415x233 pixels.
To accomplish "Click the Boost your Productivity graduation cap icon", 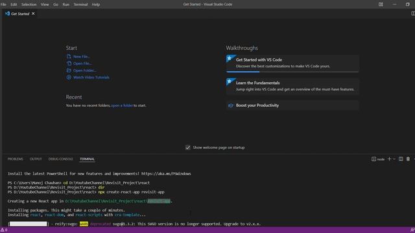I will pos(231,105).
